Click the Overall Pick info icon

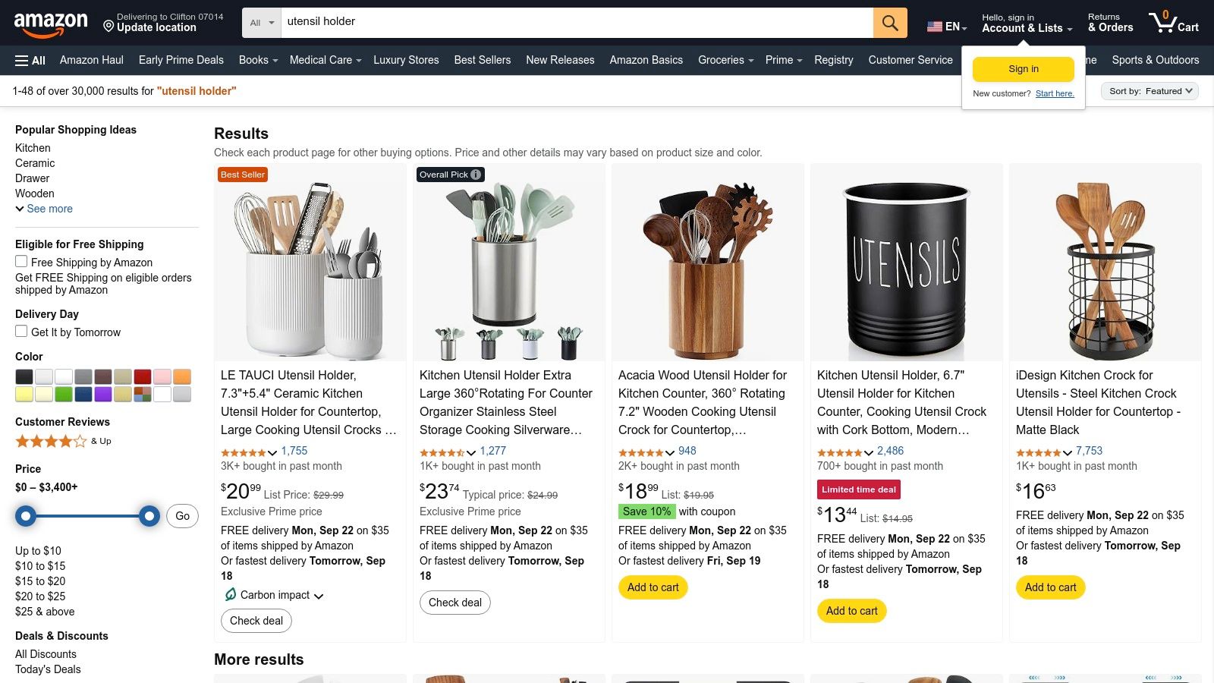point(475,174)
